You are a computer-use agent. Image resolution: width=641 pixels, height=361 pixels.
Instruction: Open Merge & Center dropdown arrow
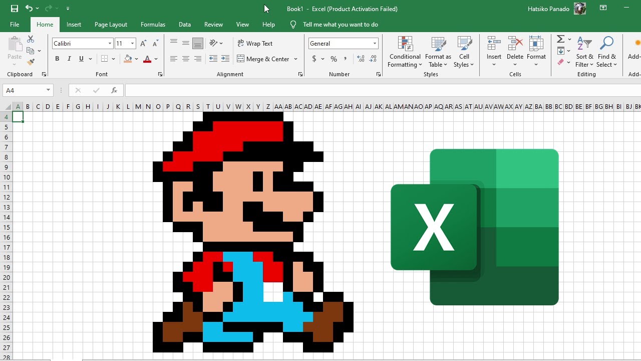click(x=295, y=59)
